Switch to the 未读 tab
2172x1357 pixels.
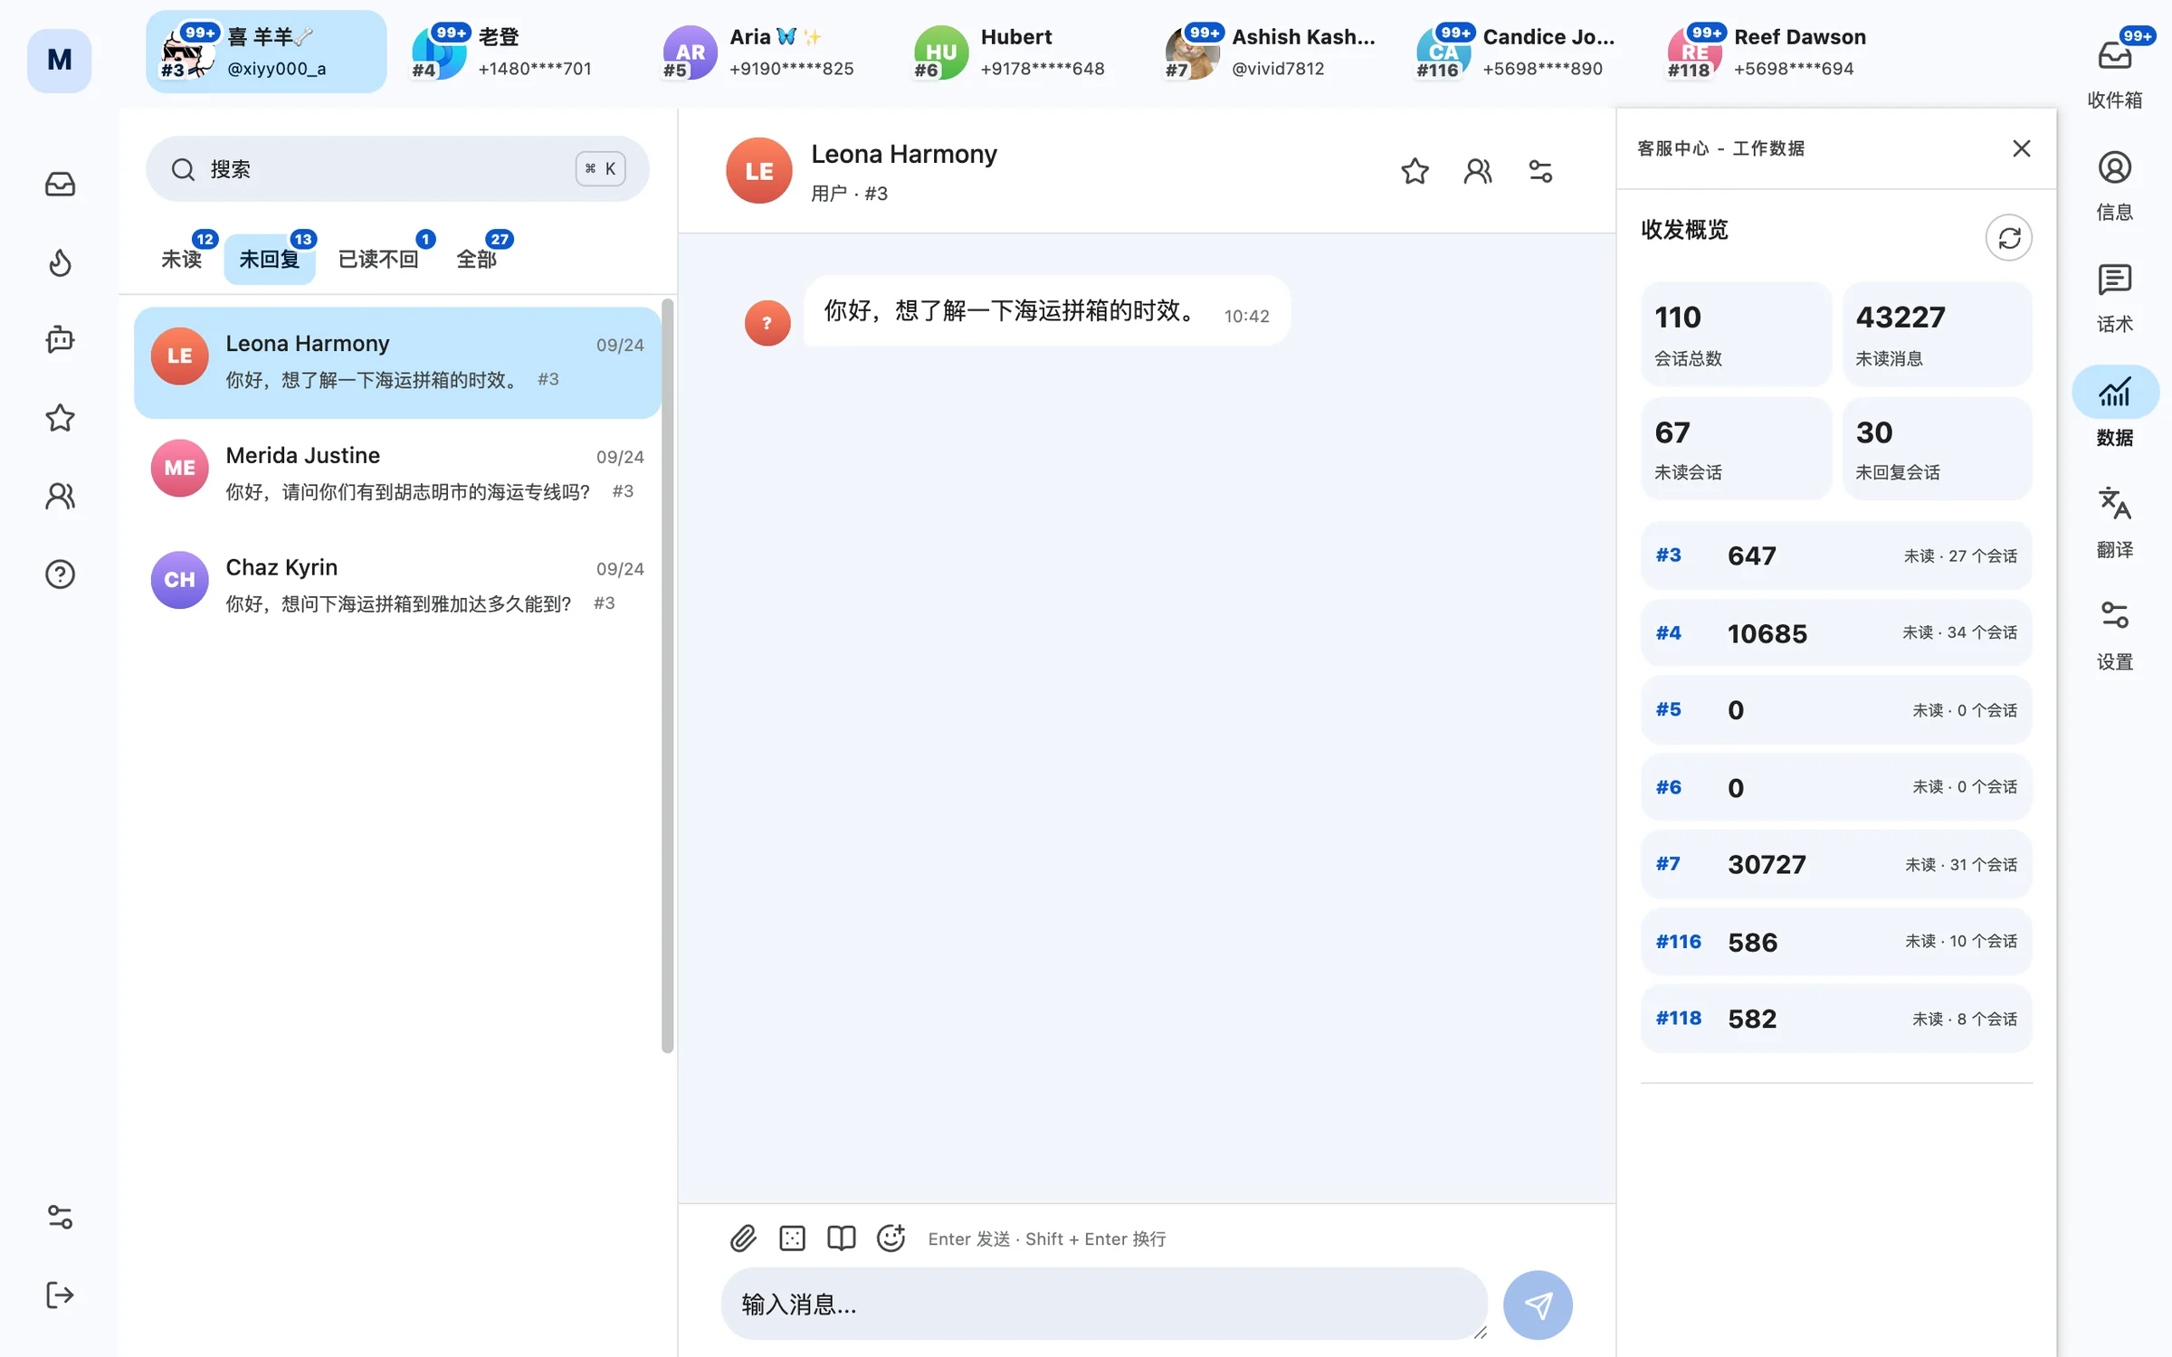pyautogui.click(x=182, y=259)
